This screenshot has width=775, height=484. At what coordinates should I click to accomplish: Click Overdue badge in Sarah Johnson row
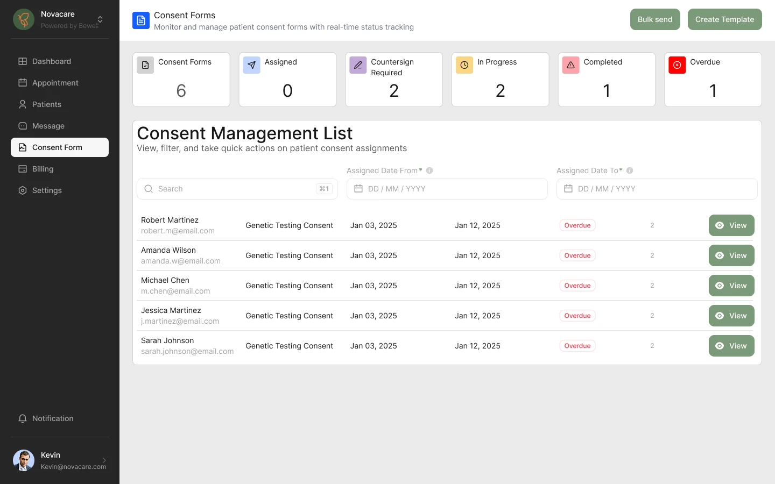[x=577, y=346]
